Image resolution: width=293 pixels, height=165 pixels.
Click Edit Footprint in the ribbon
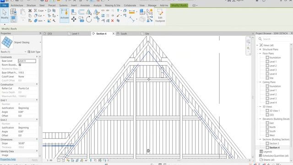tap(160, 15)
